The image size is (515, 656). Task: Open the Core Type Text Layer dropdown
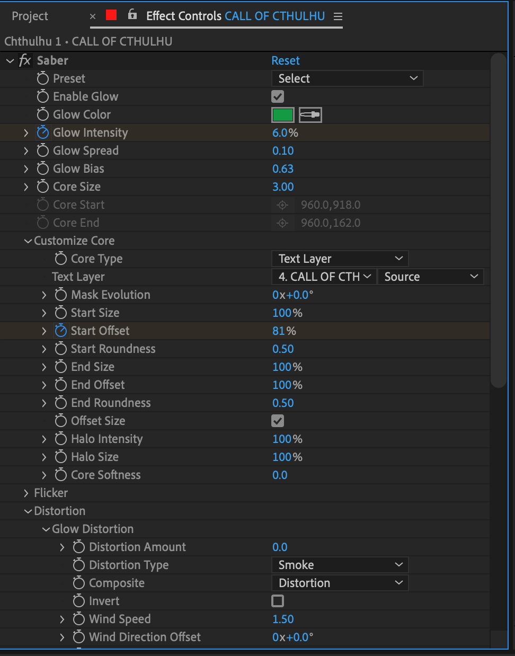pos(340,259)
